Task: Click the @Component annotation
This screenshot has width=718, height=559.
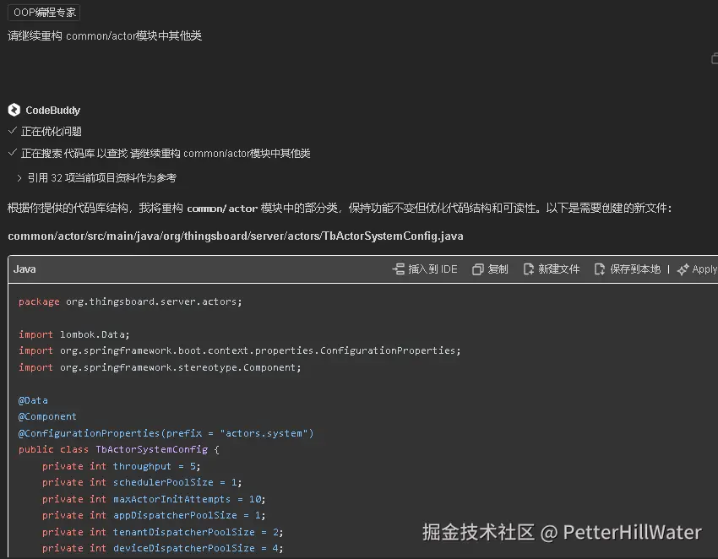Action: coord(47,416)
